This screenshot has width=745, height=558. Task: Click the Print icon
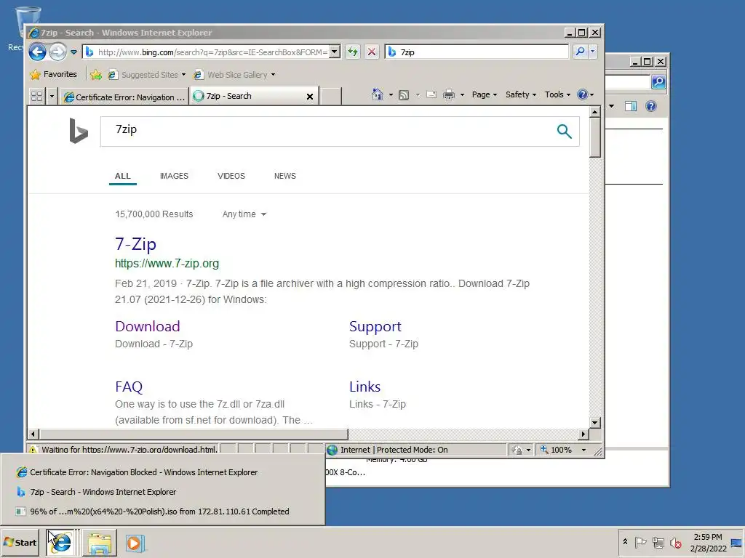448,95
